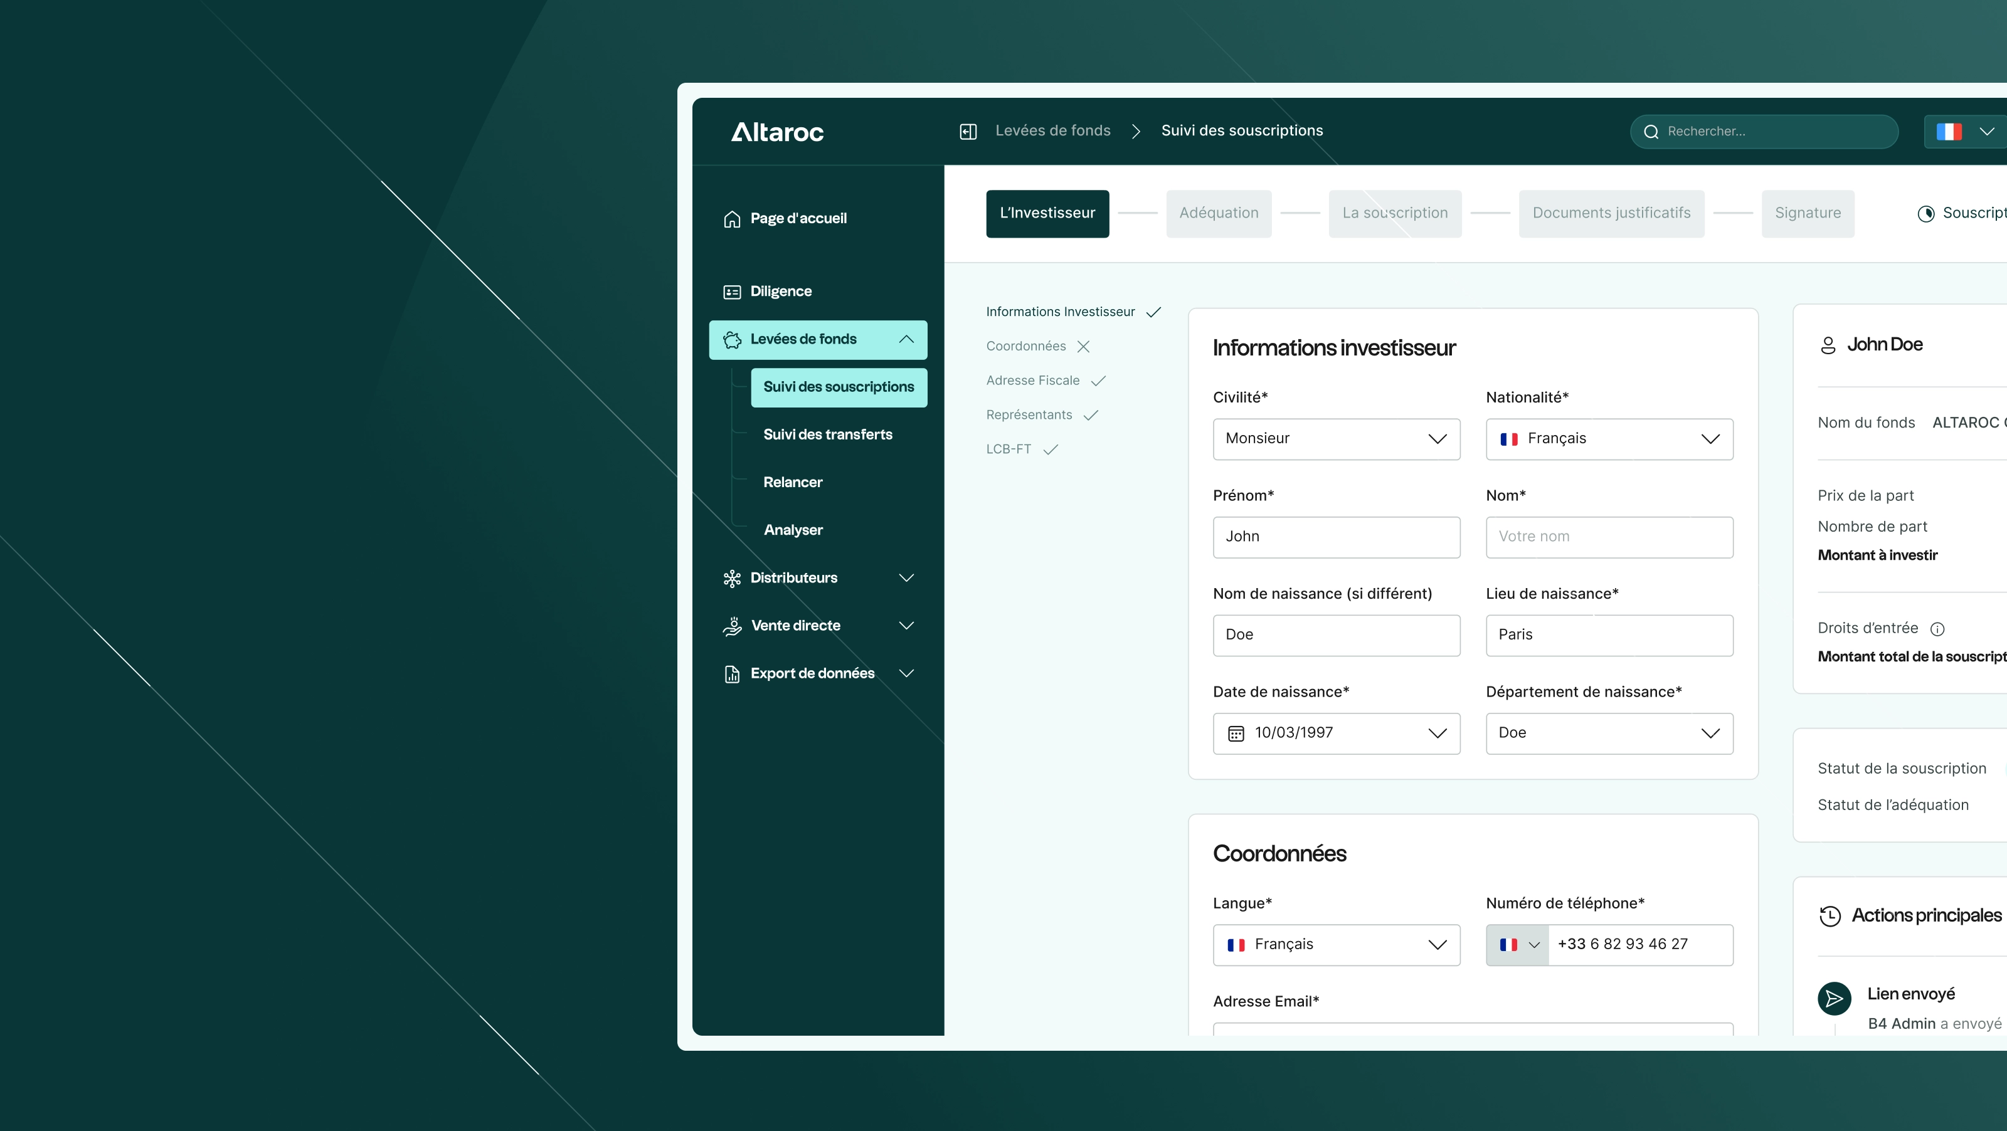This screenshot has width=2007, height=1131.
Task: Open the Signature step tab
Action: pos(1808,213)
